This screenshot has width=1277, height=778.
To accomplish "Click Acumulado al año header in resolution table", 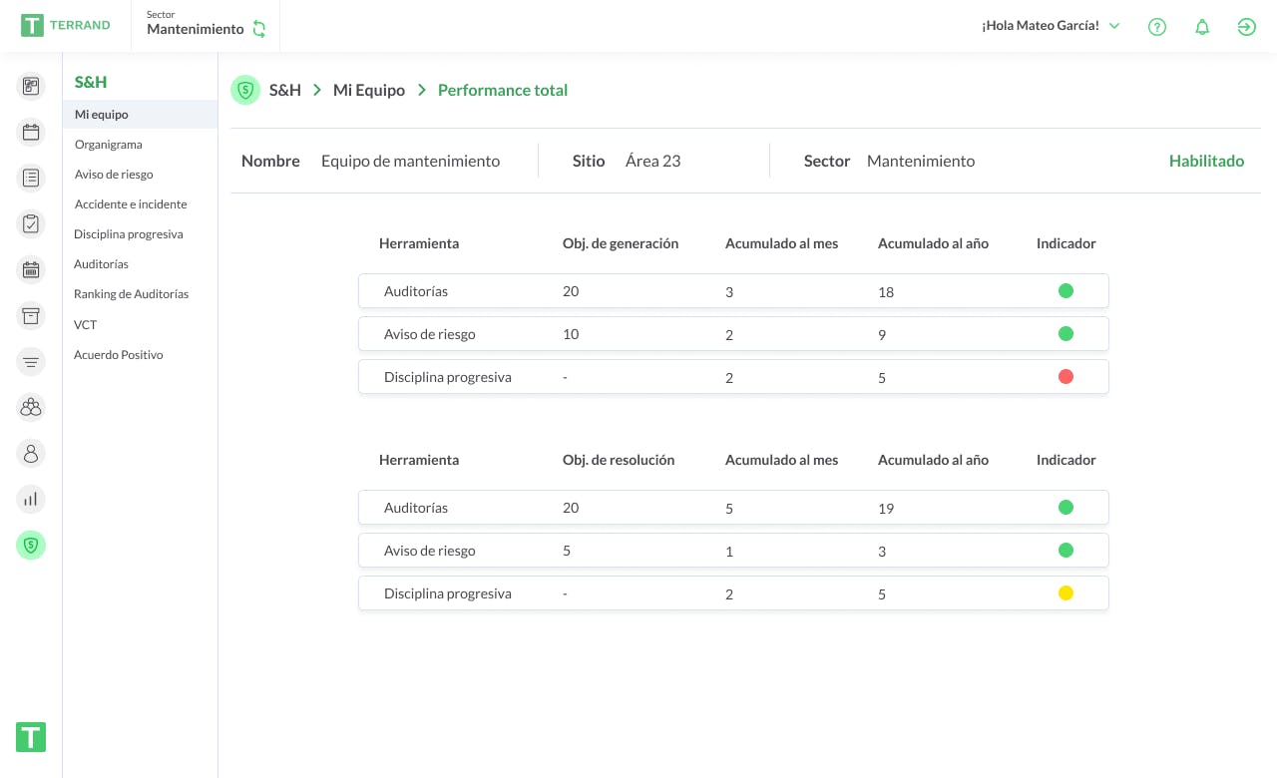I will click(x=933, y=460).
